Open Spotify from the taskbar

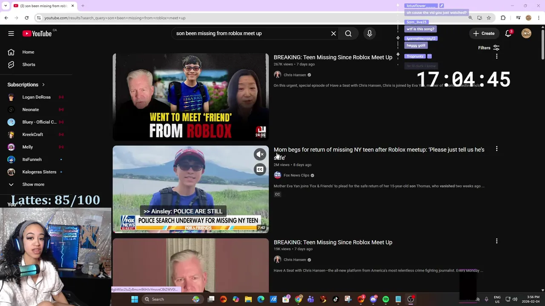386,299
